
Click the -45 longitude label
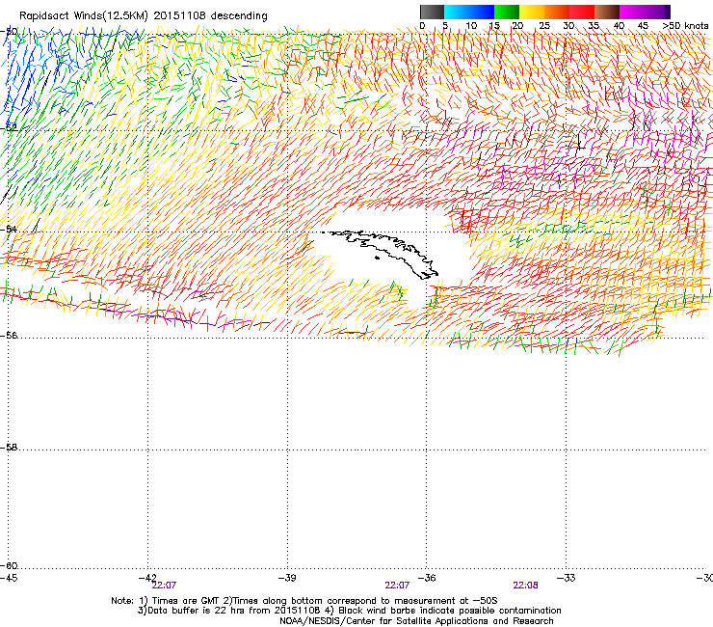[9, 578]
